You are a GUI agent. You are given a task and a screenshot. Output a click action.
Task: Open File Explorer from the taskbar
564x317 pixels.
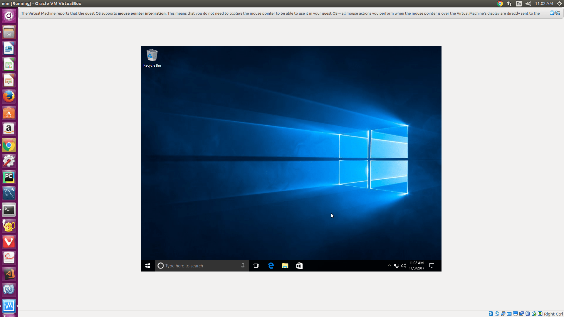[285, 266]
